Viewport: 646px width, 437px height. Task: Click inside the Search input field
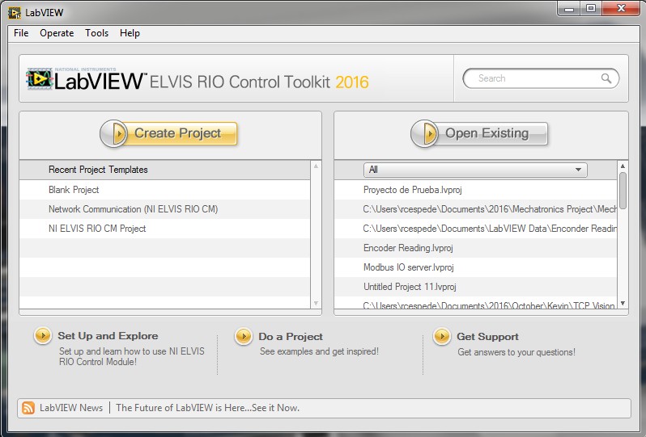pos(534,78)
